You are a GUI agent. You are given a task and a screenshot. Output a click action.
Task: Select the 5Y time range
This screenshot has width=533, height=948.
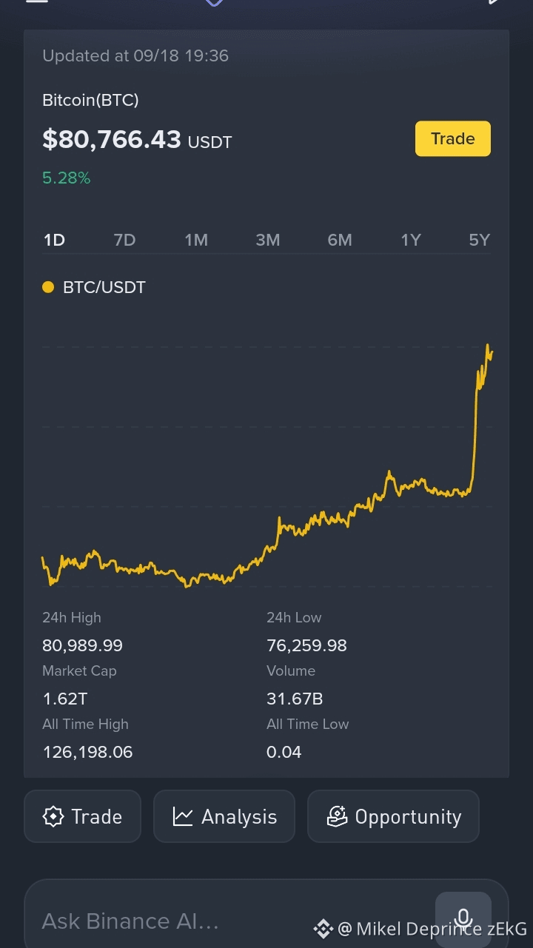tap(480, 240)
